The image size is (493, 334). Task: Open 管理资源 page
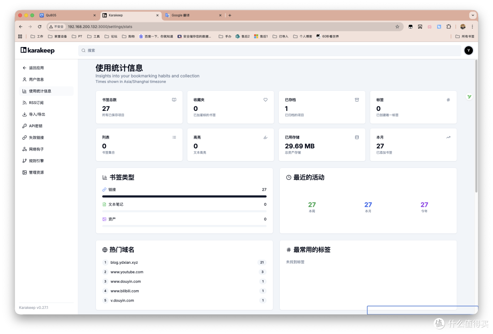coord(33,172)
